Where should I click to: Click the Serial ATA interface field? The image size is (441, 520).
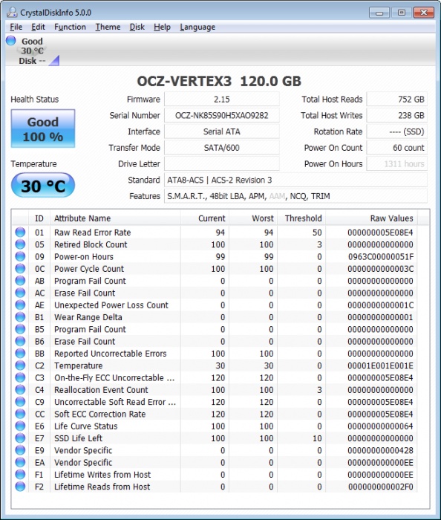coord(222,131)
